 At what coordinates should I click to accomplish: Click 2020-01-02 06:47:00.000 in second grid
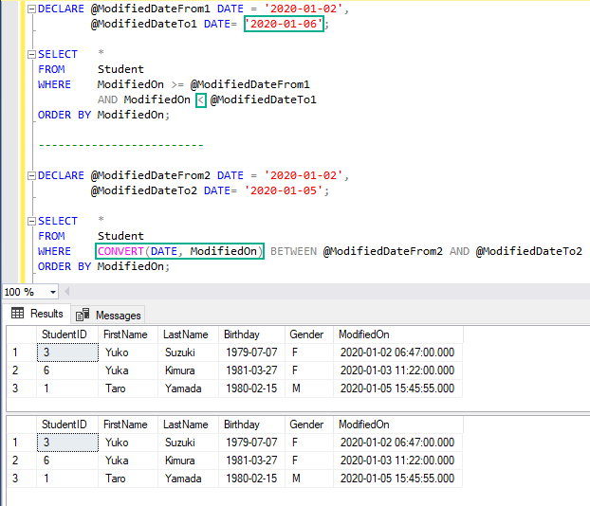click(x=398, y=443)
